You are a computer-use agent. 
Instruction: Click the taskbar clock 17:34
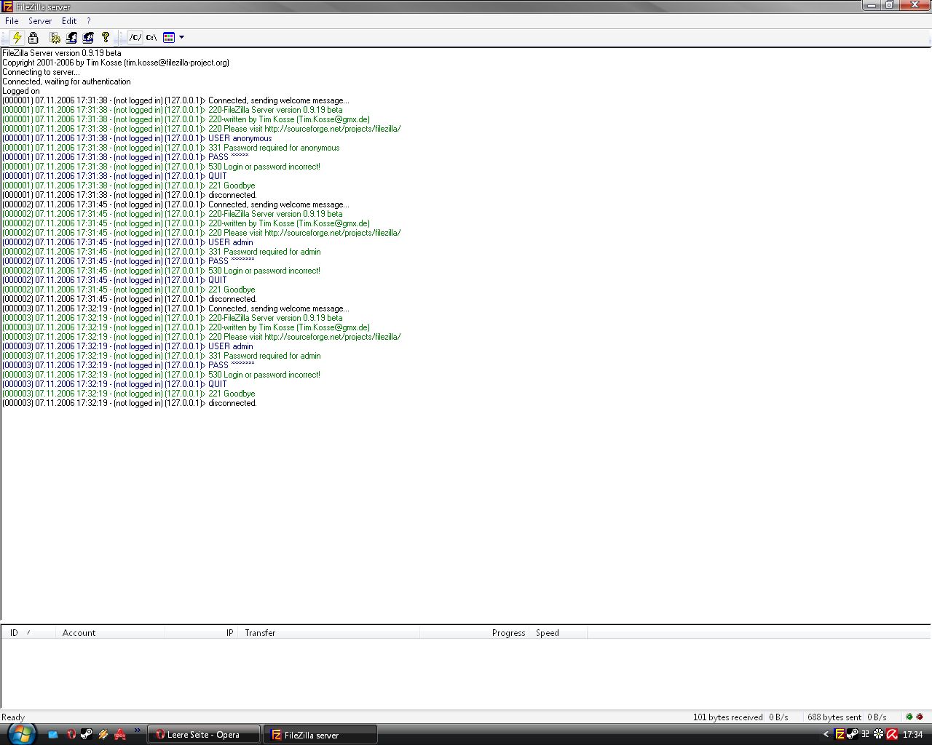pyautogui.click(x=912, y=735)
